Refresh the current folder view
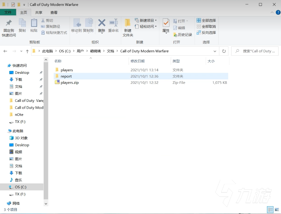Viewport: 281px width, 214px height. tap(224, 51)
